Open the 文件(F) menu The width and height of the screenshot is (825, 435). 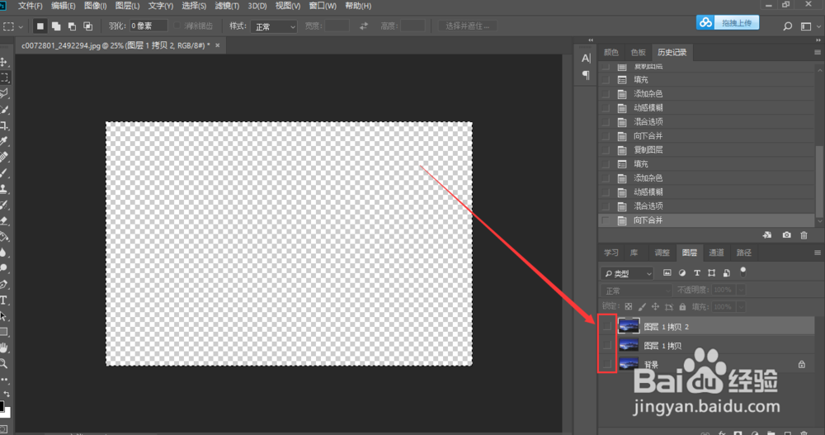[x=30, y=6]
